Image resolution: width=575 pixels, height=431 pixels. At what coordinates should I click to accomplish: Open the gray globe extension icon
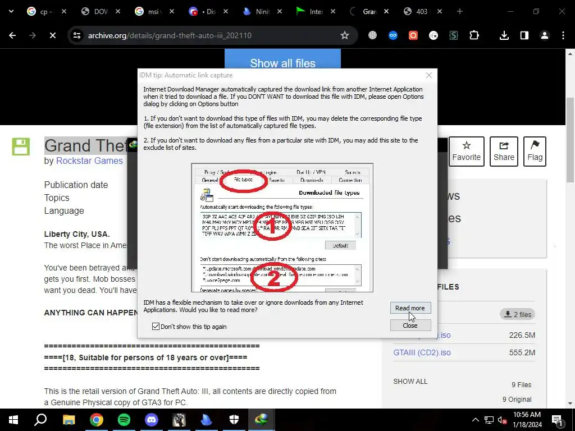(372, 35)
